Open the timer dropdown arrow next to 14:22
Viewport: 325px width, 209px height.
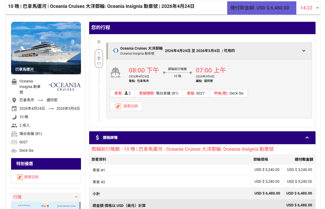point(317,8)
